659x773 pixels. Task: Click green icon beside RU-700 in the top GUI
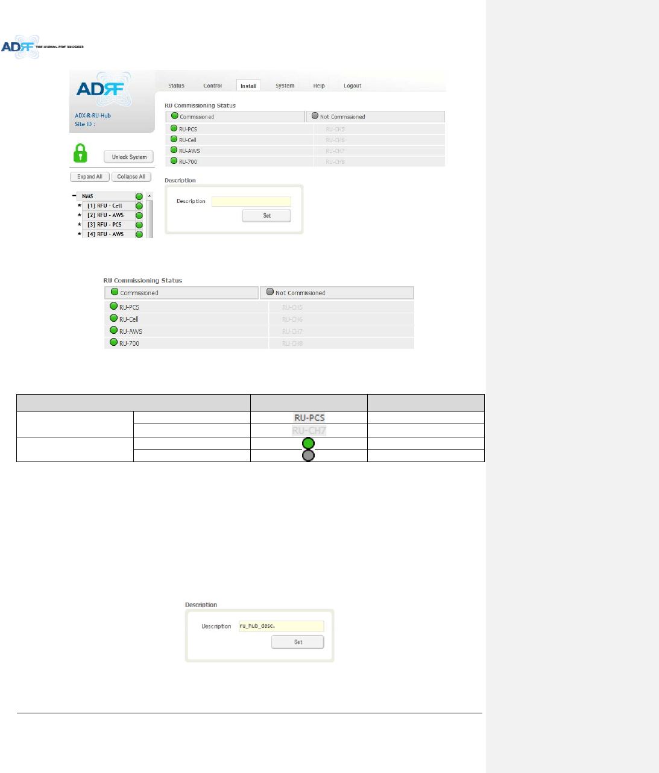pyautogui.click(x=174, y=161)
